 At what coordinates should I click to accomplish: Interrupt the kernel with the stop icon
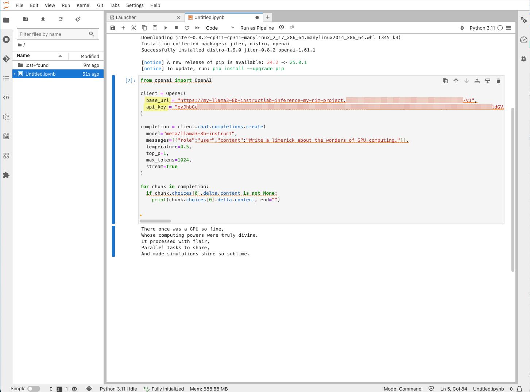tap(176, 28)
